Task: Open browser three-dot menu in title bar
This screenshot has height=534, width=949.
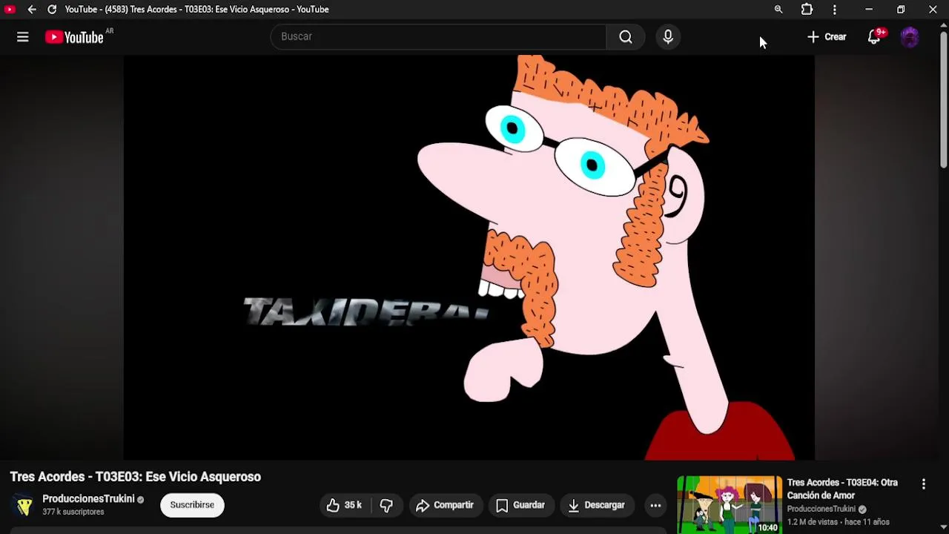Action: pyautogui.click(x=835, y=10)
